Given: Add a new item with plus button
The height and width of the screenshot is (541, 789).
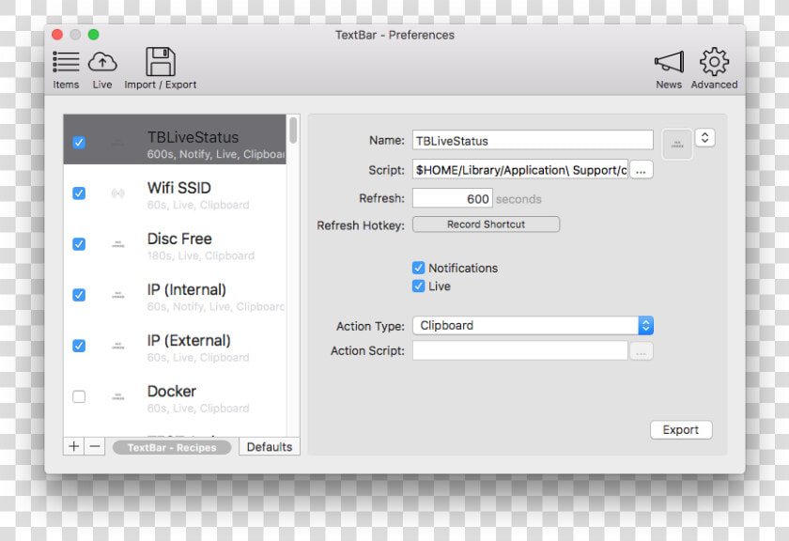Looking at the screenshot, I should [x=74, y=446].
